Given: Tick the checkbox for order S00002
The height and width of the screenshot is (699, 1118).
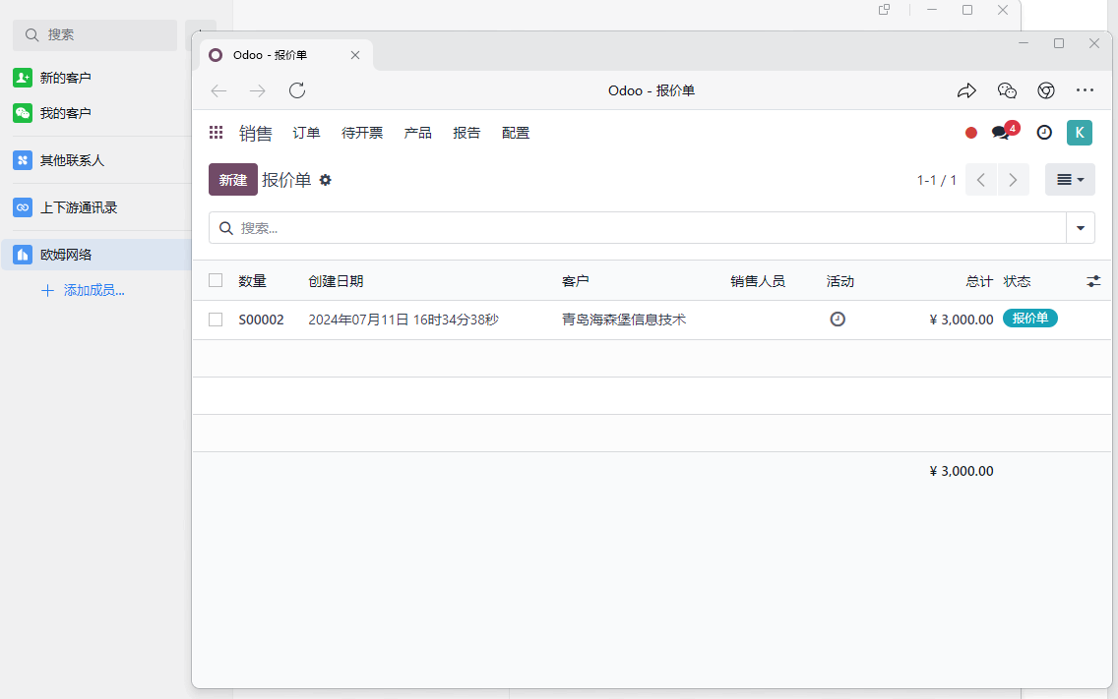Looking at the screenshot, I should [216, 320].
